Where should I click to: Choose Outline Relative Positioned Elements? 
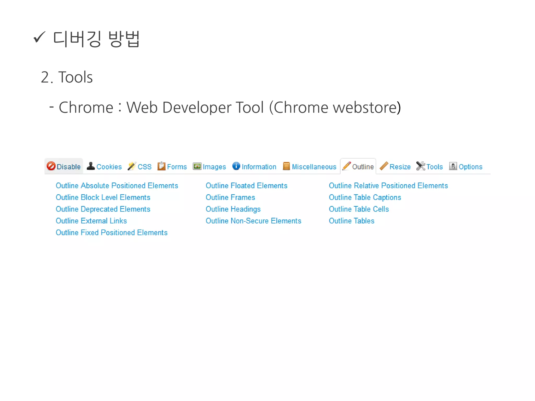pos(388,186)
